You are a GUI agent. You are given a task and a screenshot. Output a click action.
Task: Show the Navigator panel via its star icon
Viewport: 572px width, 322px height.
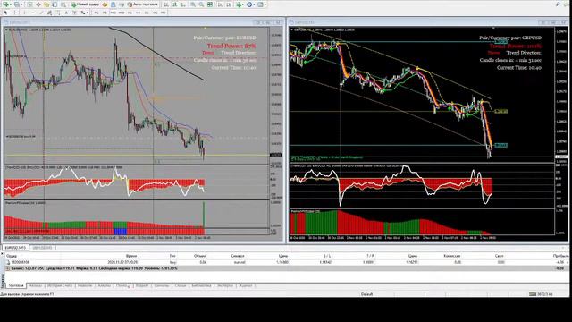(x=46, y=4)
